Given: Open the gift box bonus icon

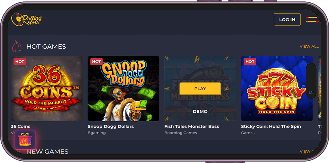Looking at the screenshot, I should click(x=25, y=140).
